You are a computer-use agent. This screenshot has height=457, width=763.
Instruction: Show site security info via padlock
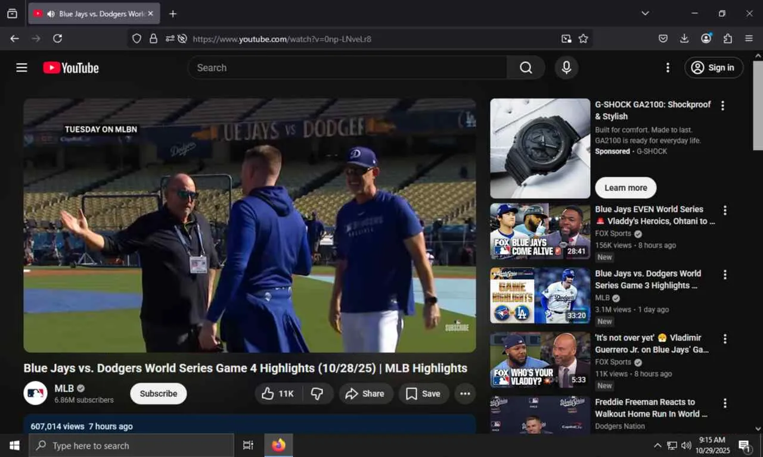coord(153,39)
